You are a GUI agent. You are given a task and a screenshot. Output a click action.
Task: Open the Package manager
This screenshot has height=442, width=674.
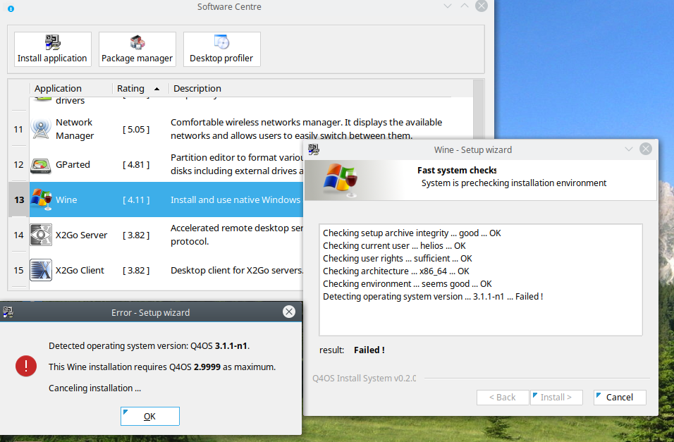click(x=137, y=49)
